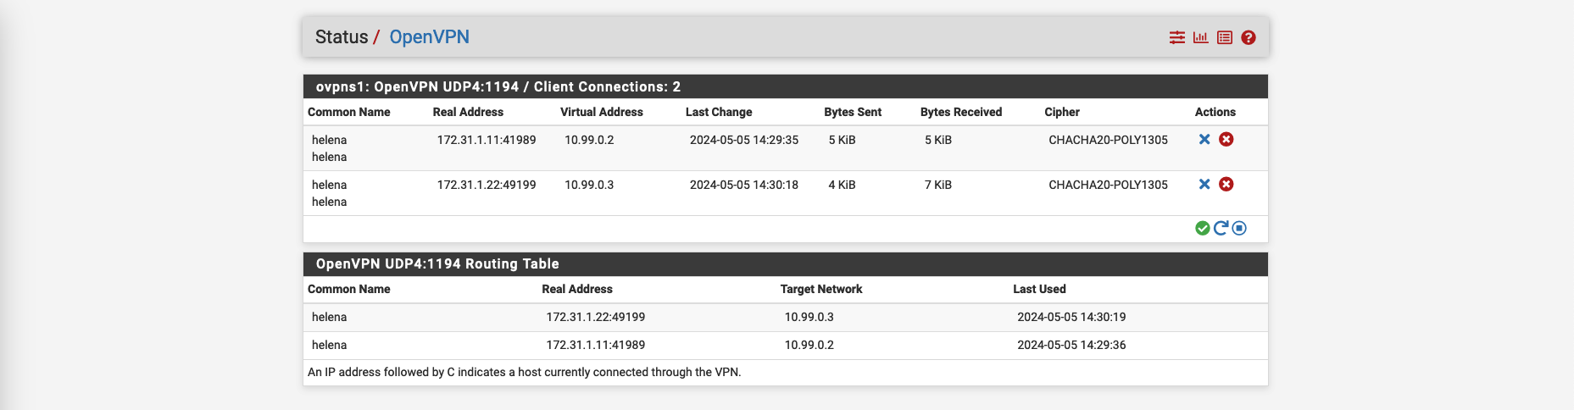Image resolution: width=1574 pixels, height=410 pixels.
Task: Halt client 172.31.1.22 with red circle X
Action: 1226,184
